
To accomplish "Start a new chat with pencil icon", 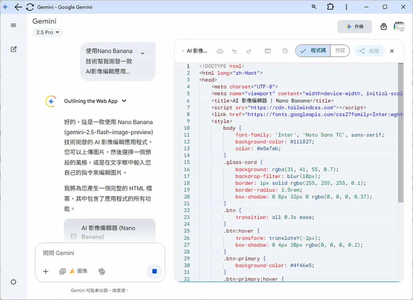I will (x=13, y=49).
